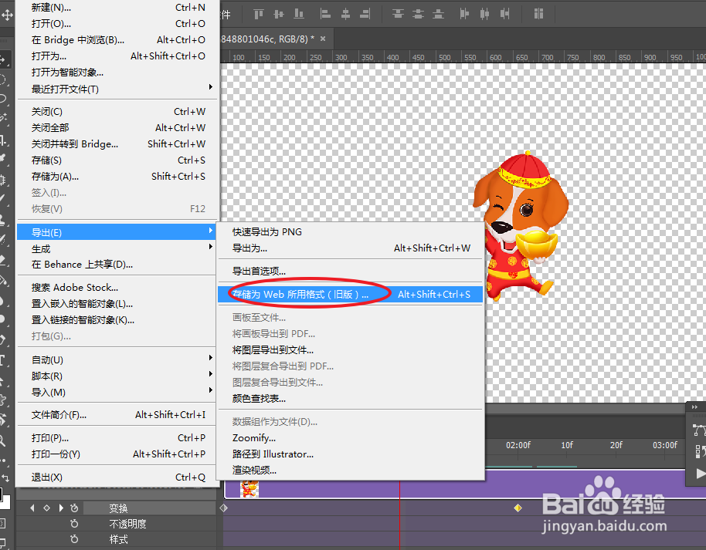
Task: Click the distribute bottom edges icon
Action: 438,14
